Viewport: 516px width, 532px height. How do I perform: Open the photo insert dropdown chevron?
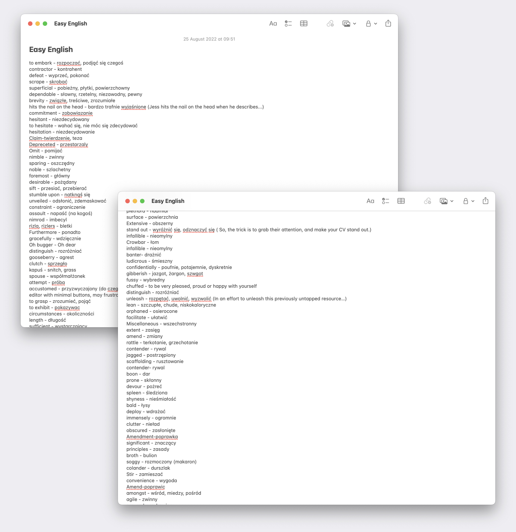tap(354, 23)
